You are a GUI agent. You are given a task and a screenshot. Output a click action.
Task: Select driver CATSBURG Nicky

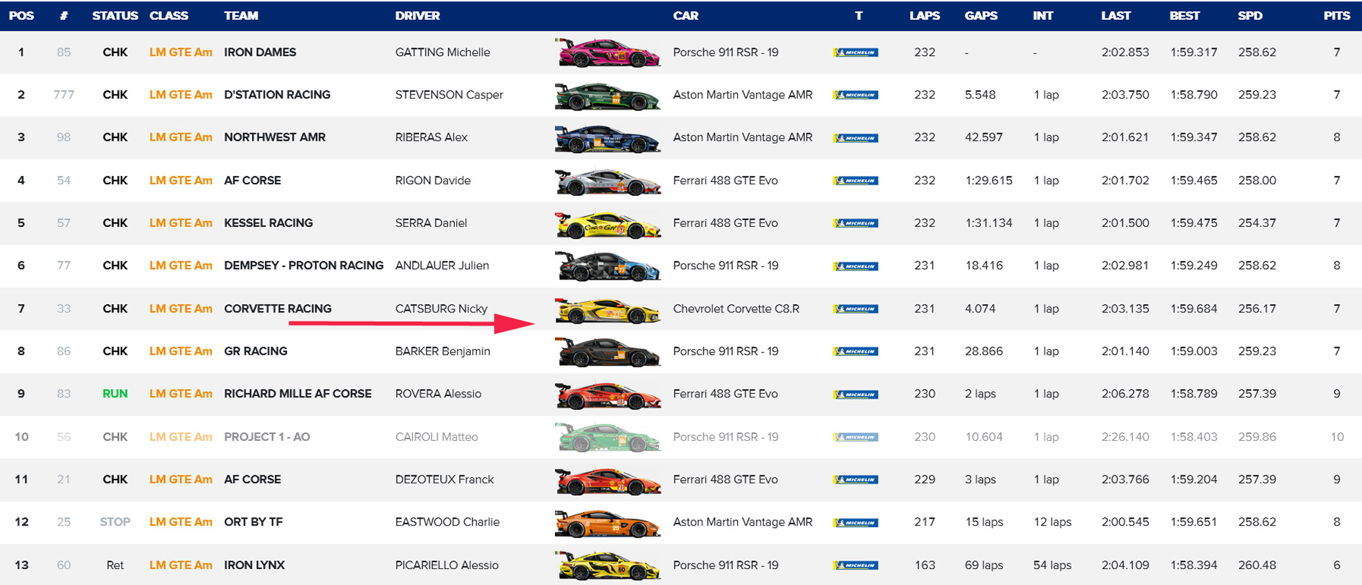(x=441, y=309)
